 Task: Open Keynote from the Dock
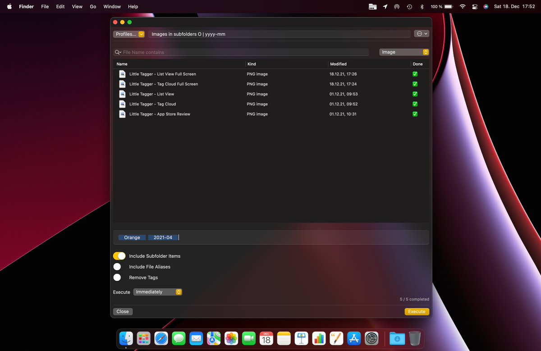(301, 337)
